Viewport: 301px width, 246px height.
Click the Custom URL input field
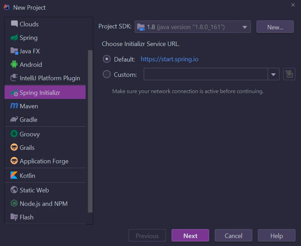pyautogui.click(x=206, y=74)
